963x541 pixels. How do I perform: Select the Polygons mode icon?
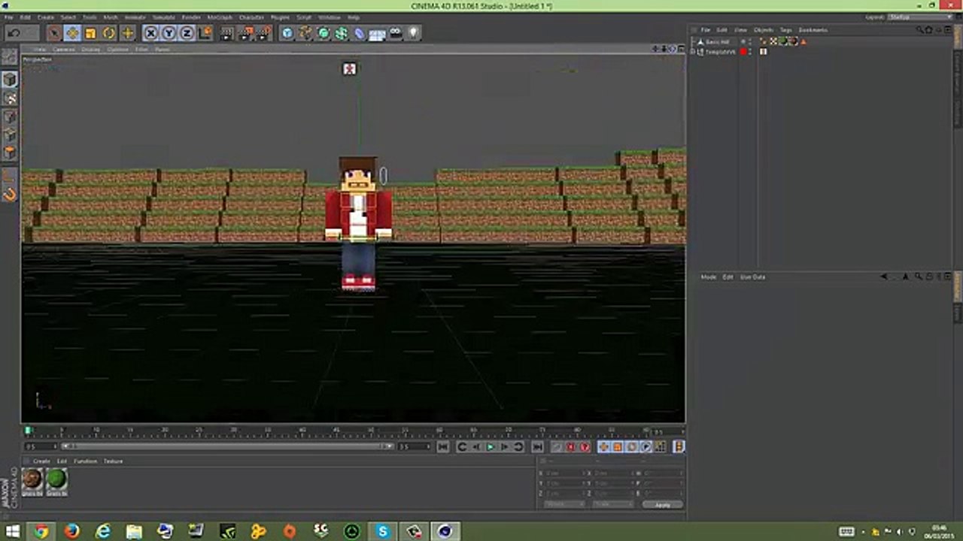(x=10, y=153)
